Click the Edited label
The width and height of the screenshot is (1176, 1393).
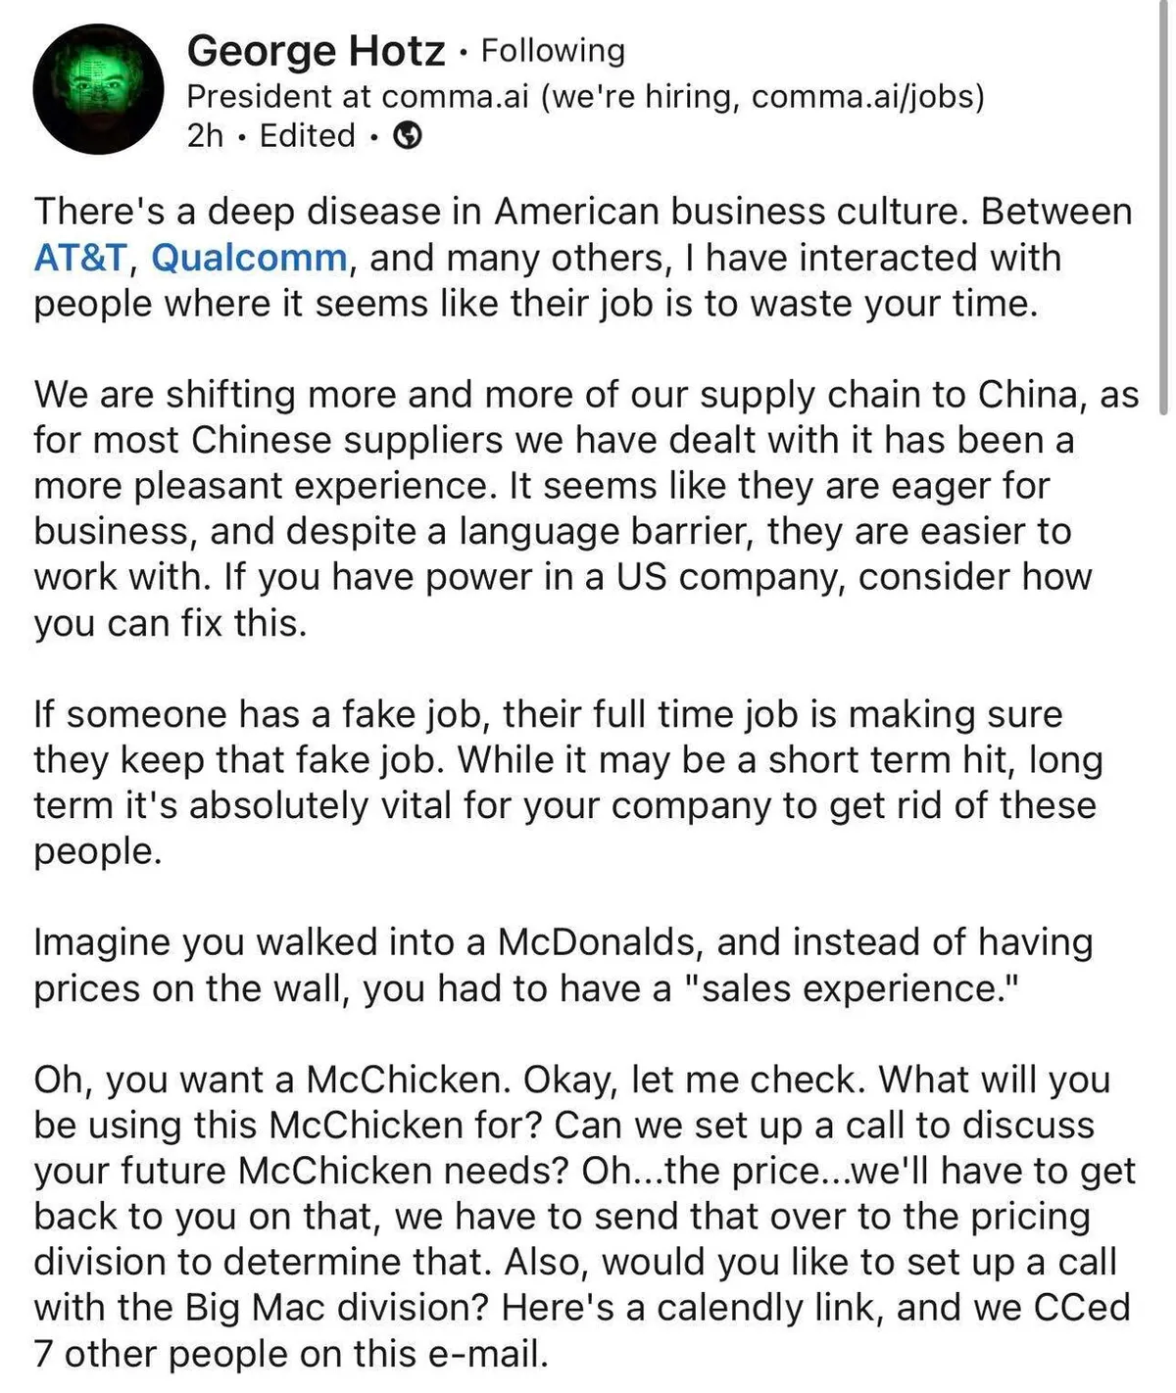[x=307, y=135]
